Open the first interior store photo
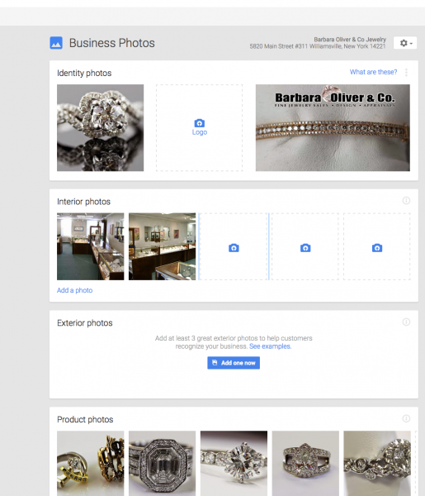Viewport: 425px width, 496px height. click(90, 246)
